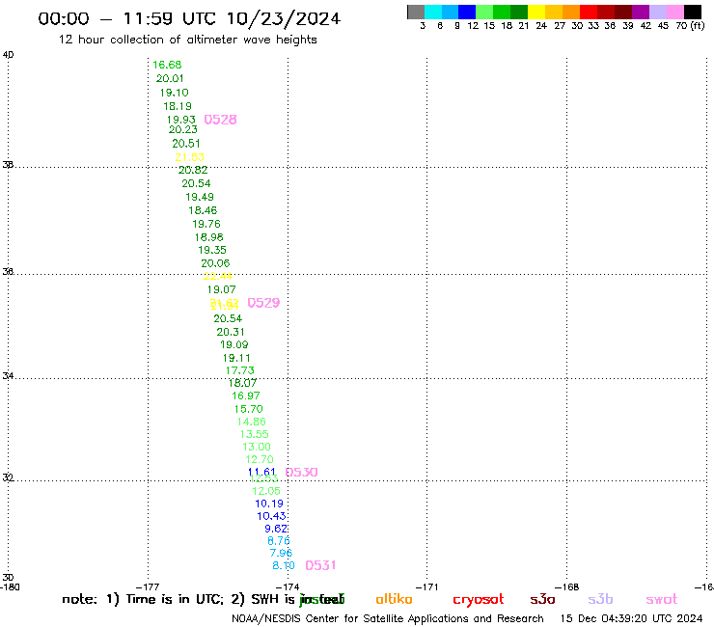Click the wave height value 19.76
Viewport: 714px width, 627px height.
pyautogui.click(x=206, y=224)
